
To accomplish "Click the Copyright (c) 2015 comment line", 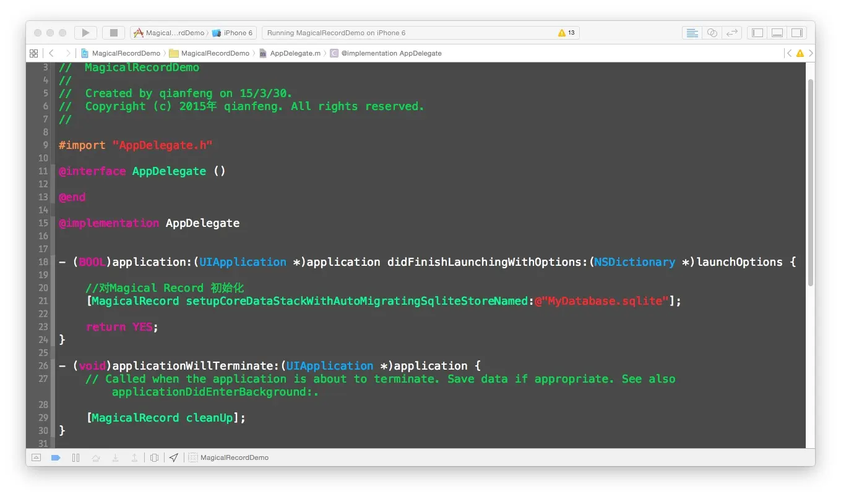I will (x=242, y=106).
